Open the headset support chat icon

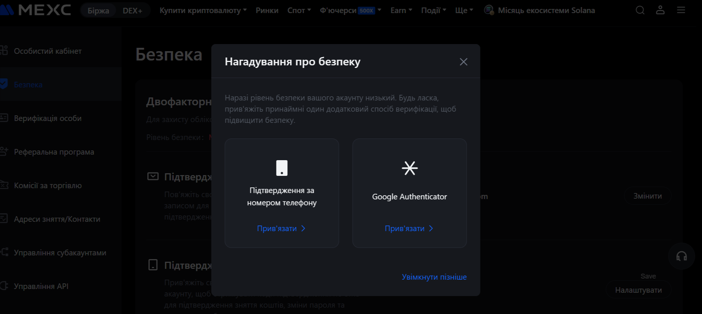681,256
